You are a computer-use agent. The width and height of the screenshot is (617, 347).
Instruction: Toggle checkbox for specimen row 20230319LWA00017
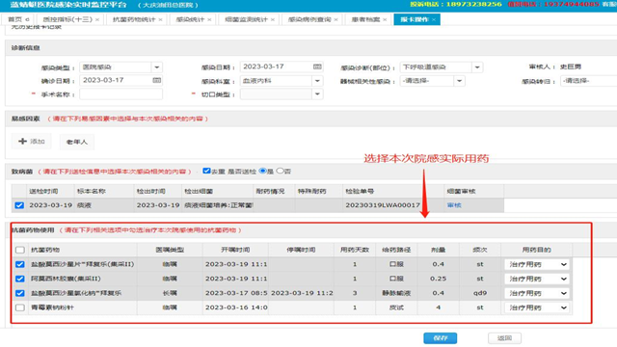[19, 205]
